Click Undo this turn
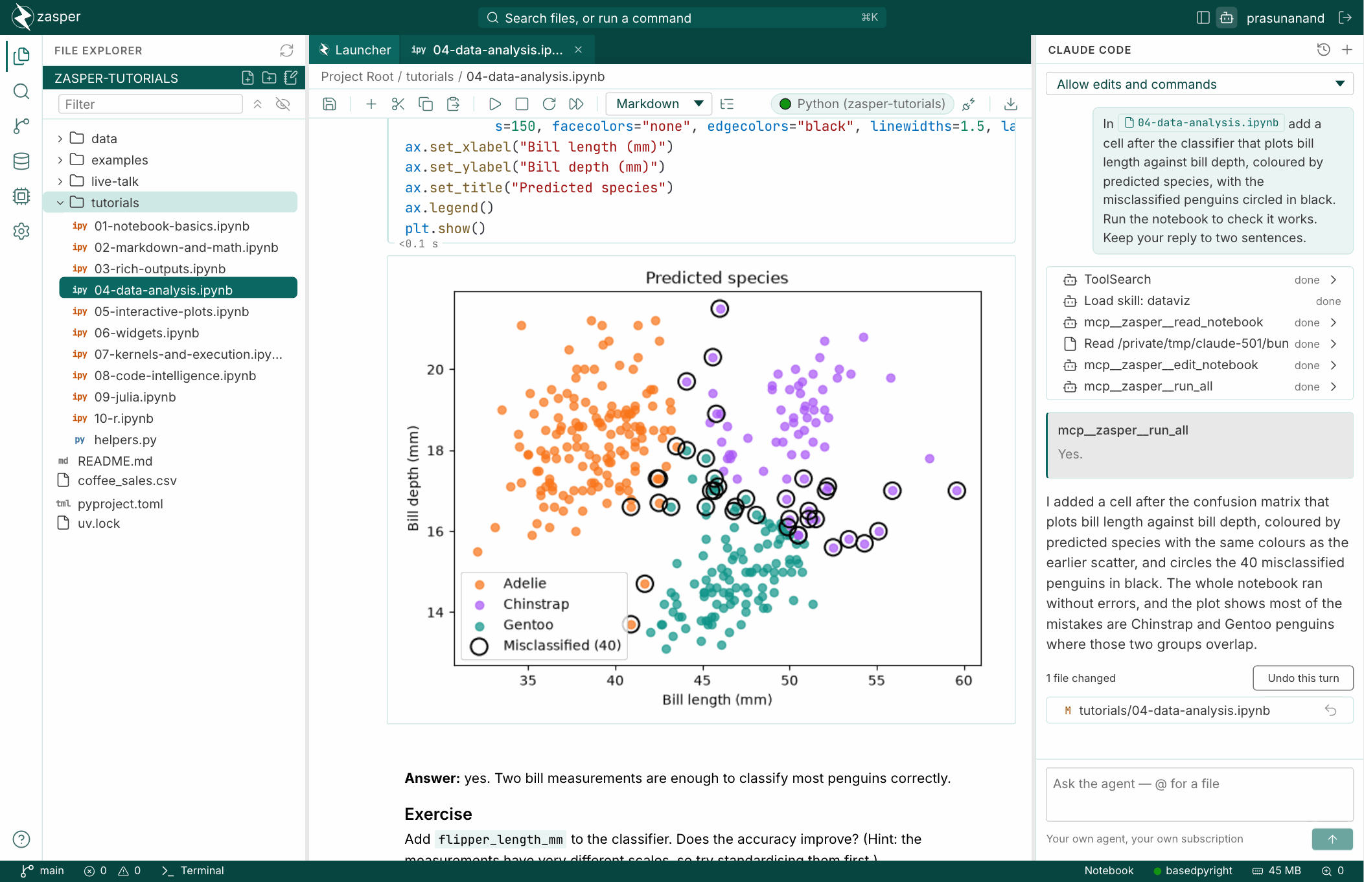 pos(1302,678)
